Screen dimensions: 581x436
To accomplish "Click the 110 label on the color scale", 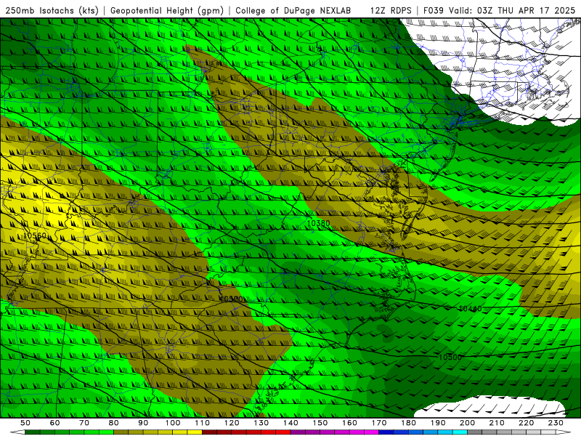I will pos(203,423).
